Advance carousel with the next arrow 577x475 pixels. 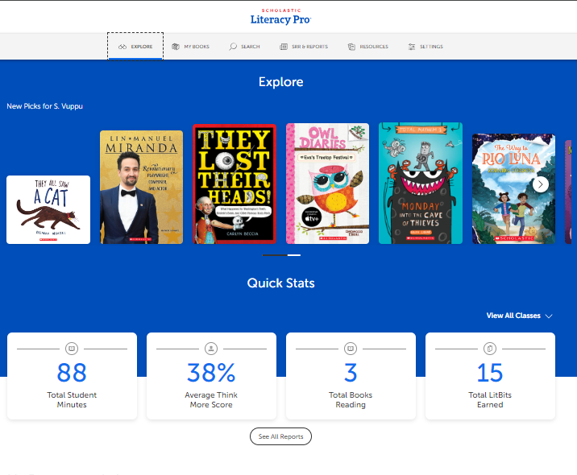click(541, 184)
